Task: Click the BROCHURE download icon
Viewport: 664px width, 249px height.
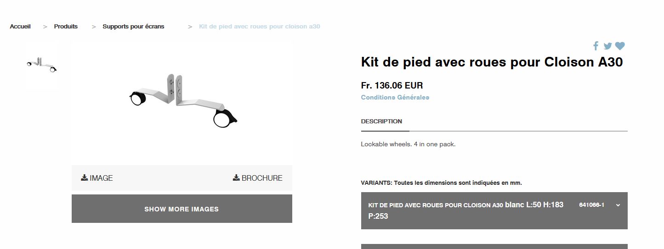Action: click(236, 178)
